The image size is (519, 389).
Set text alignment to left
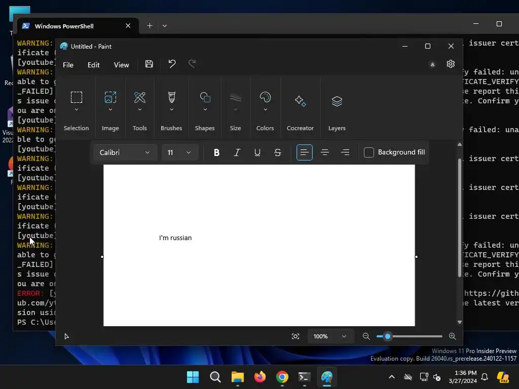(x=305, y=152)
